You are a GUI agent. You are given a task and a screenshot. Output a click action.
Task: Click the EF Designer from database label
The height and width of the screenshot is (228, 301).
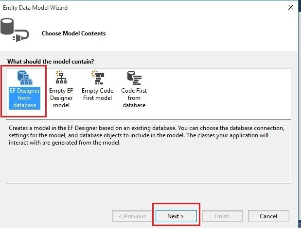pos(25,98)
